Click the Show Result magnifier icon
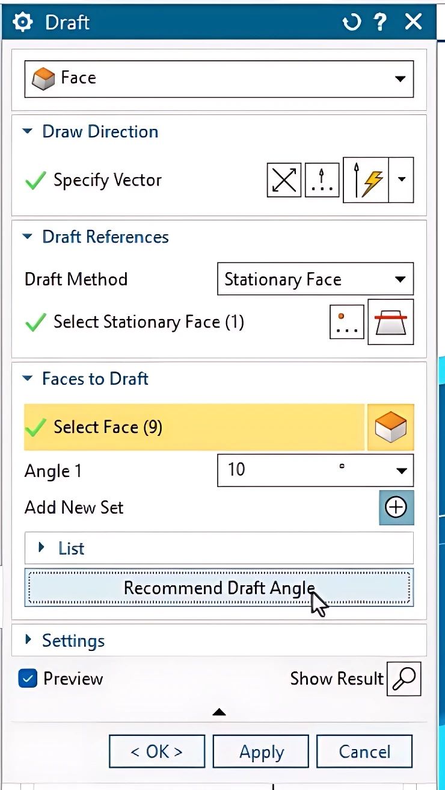Image resolution: width=445 pixels, height=790 pixels. (404, 679)
